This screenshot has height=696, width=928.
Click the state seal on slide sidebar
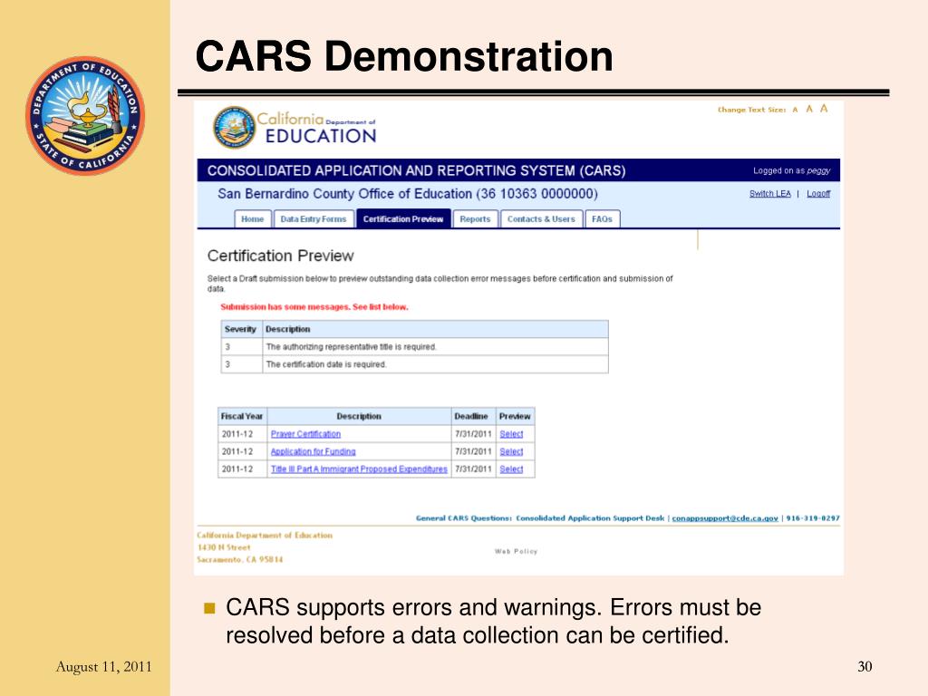point(85,115)
